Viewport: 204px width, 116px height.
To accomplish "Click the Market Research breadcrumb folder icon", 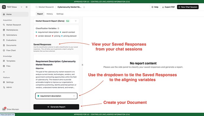I will pos(37,7).
